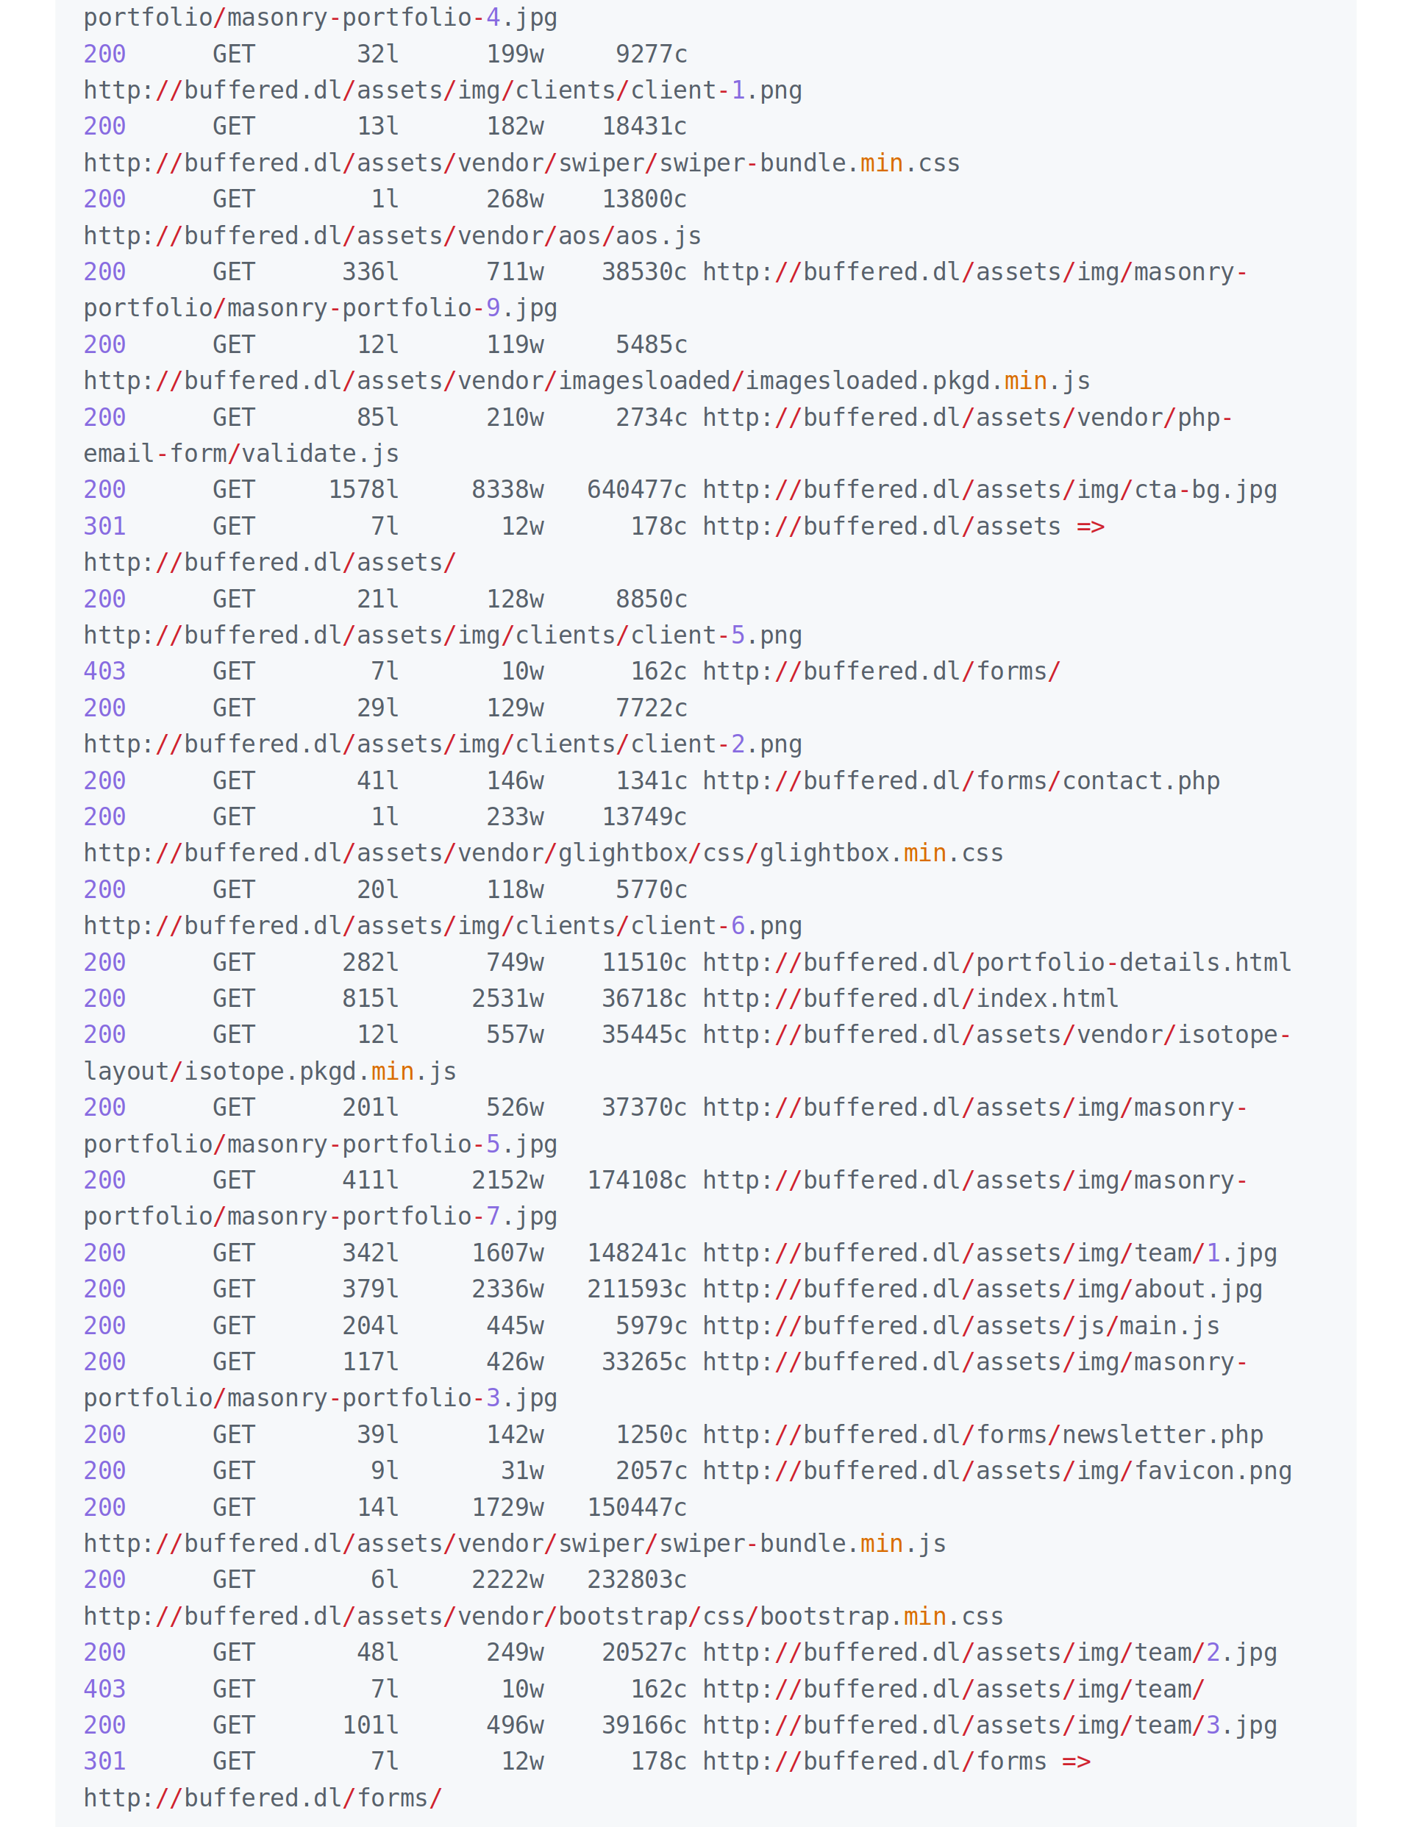1412x1827 pixels.
Task: Click the masonry-portfolio-5.jpg filename line
Action: click(x=321, y=1144)
